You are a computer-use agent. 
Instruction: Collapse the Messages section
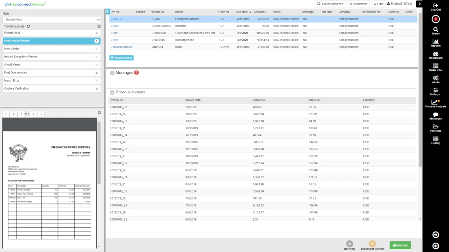pos(112,73)
